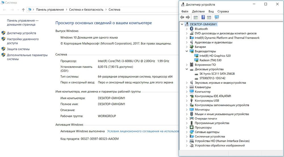Click processor value Intel Core i3-6006U
This screenshot has height=157, width=284.
(x=133, y=61)
